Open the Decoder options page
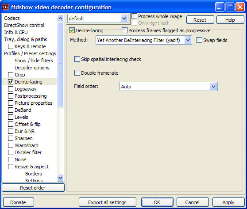Viewport: 247px width, 209px height. (x=32, y=68)
